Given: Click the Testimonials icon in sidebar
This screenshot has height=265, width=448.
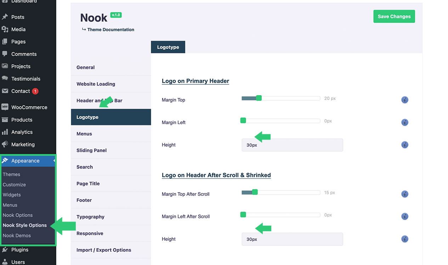Looking at the screenshot, I should (5, 79).
